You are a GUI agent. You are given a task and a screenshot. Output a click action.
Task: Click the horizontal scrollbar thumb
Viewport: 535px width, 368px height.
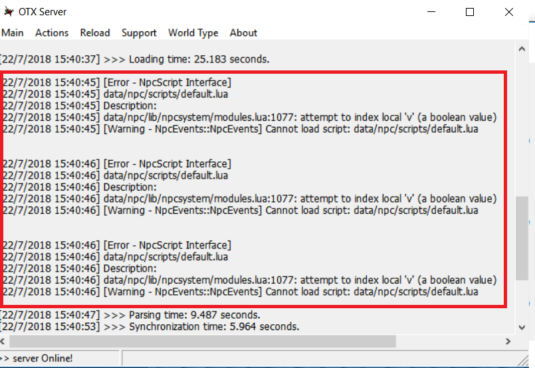pos(203,341)
